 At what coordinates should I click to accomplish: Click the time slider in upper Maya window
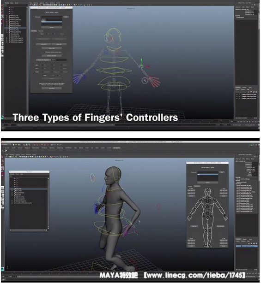click(116, 122)
